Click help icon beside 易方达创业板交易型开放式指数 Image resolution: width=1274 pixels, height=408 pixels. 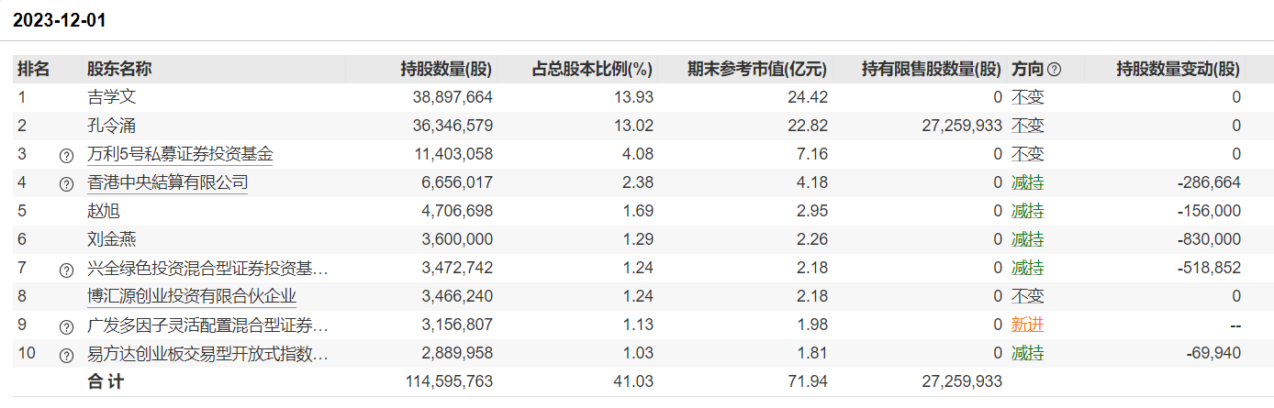click(66, 355)
